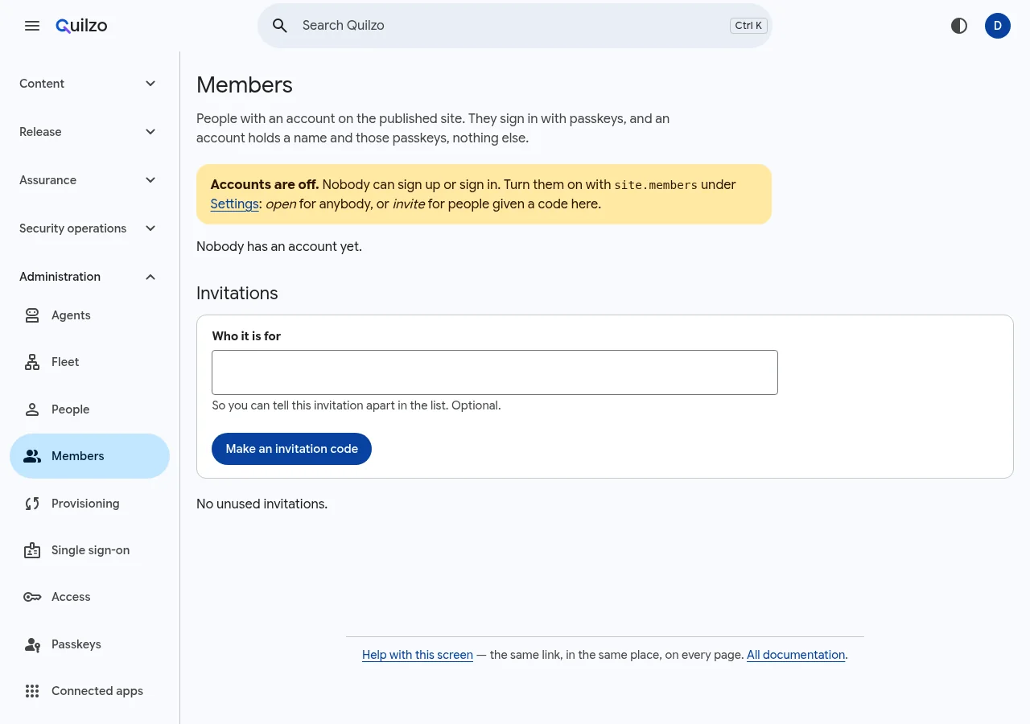The width and height of the screenshot is (1030, 724).
Task: Click the Fleet sidebar icon
Action: (x=32, y=362)
